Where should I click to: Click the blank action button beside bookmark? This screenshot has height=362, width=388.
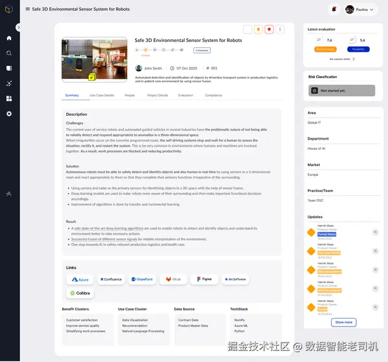coord(248,30)
